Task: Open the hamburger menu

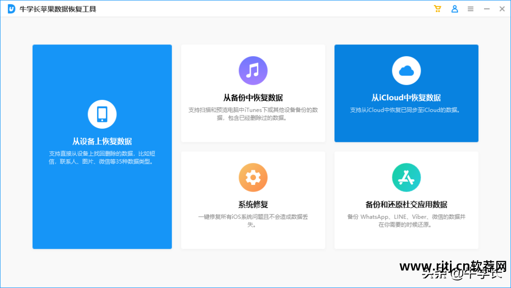Action: click(470, 9)
